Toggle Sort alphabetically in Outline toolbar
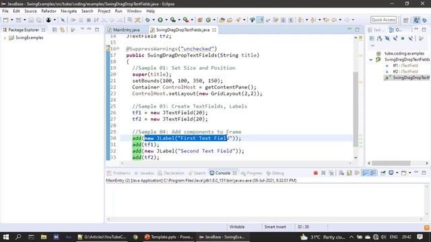 click(380, 39)
